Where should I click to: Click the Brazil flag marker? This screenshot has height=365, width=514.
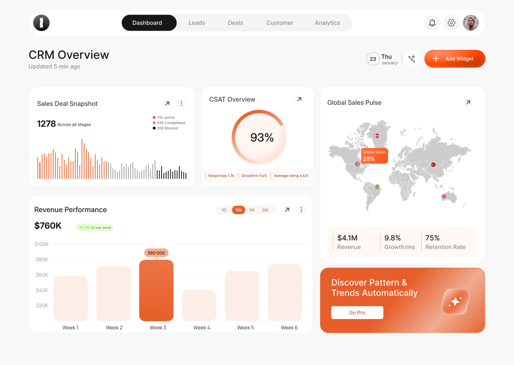coord(377,186)
